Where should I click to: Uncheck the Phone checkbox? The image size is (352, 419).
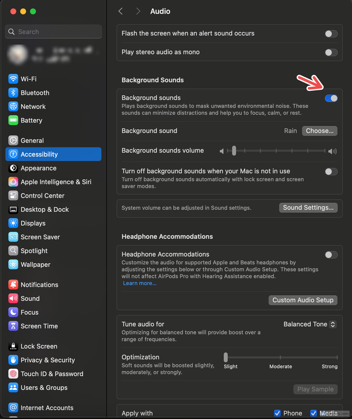(277, 413)
